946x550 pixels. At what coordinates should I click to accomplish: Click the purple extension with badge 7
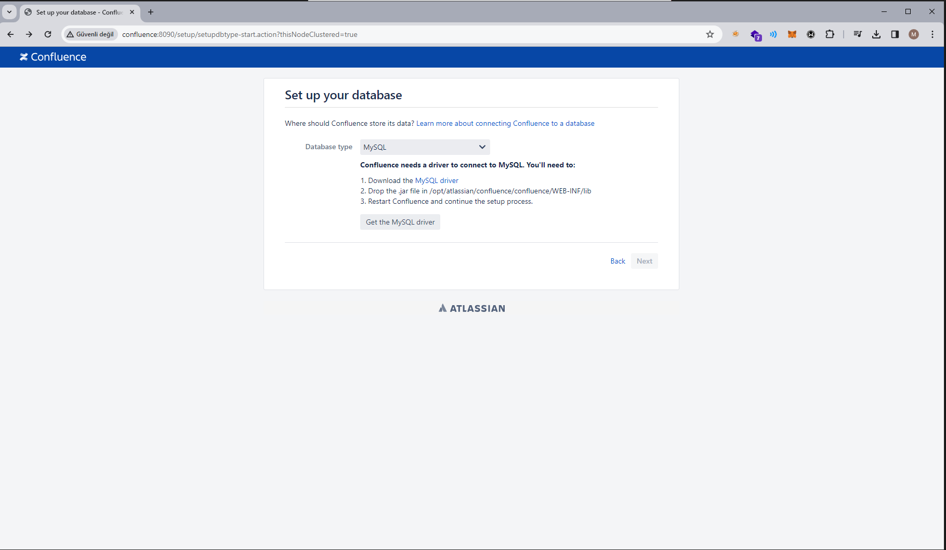[x=755, y=35]
